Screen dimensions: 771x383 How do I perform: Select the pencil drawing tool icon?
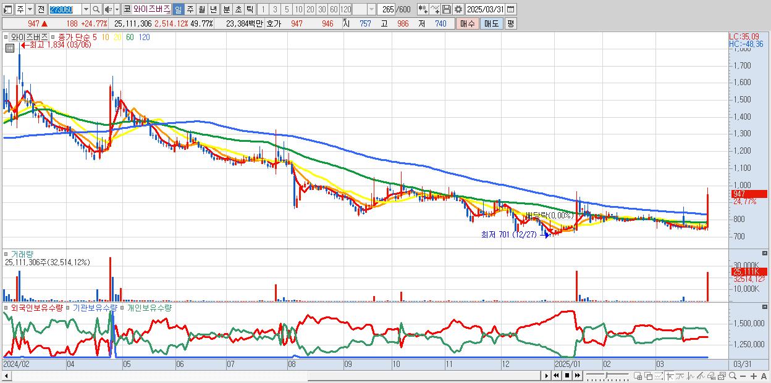click(701, 376)
